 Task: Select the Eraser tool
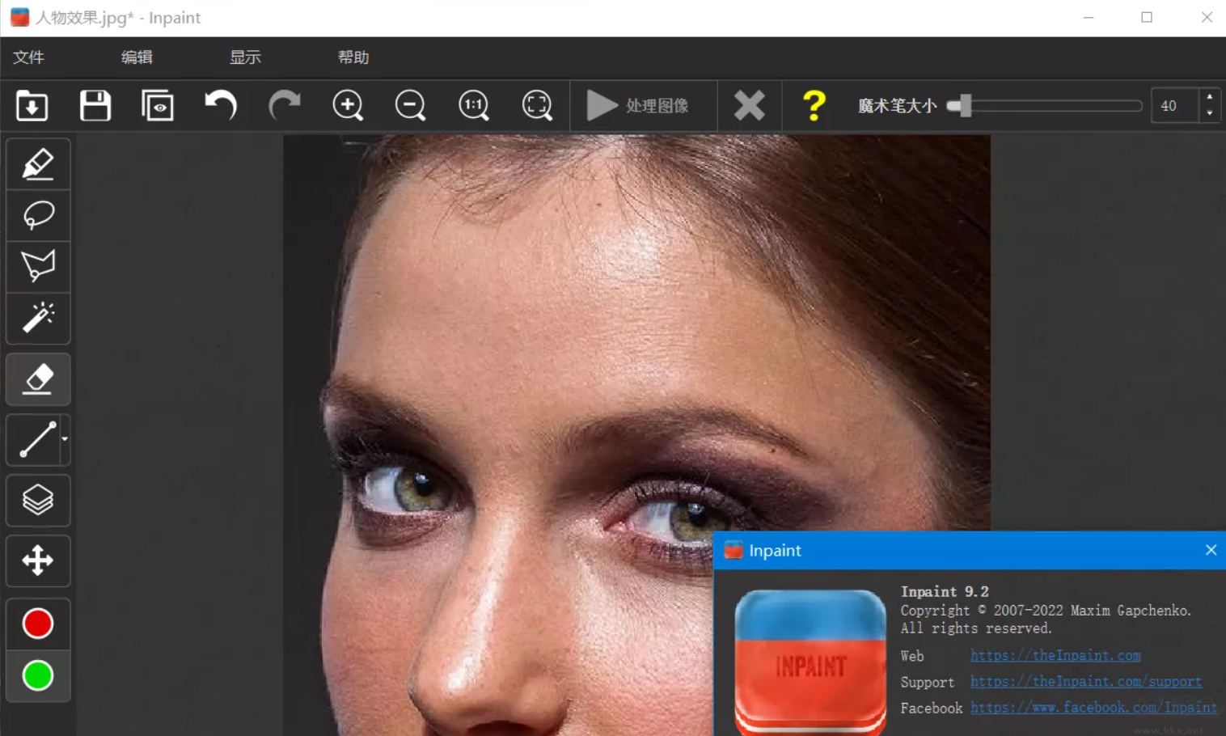click(x=38, y=379)
